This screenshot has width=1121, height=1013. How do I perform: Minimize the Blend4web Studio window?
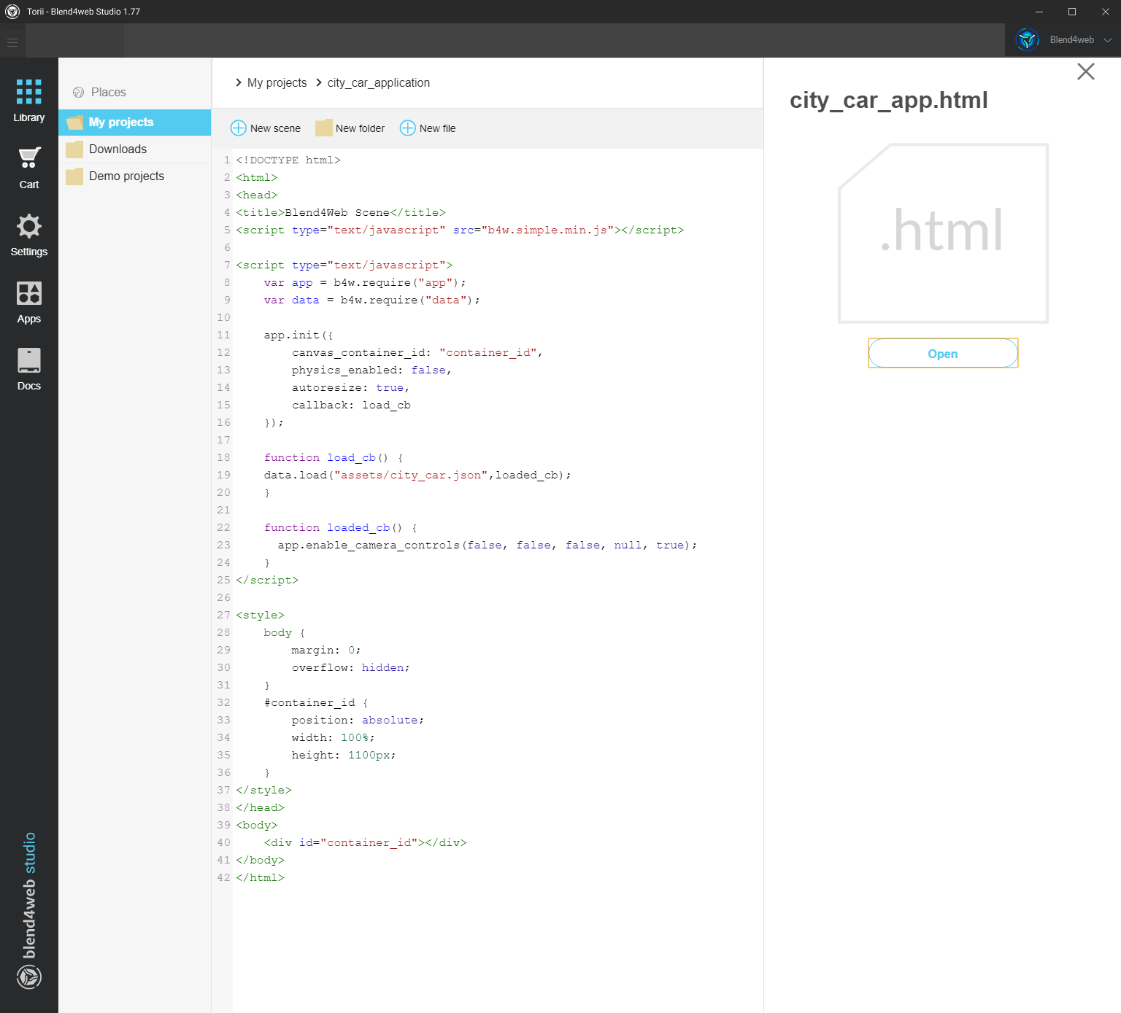pyautogui.click(x=1039, y=12)
